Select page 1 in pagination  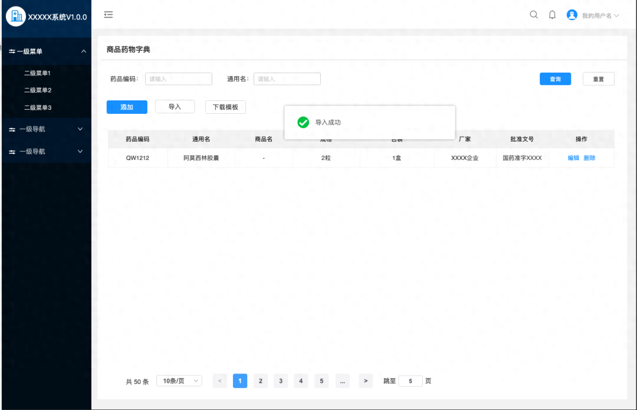coord(240,381)
